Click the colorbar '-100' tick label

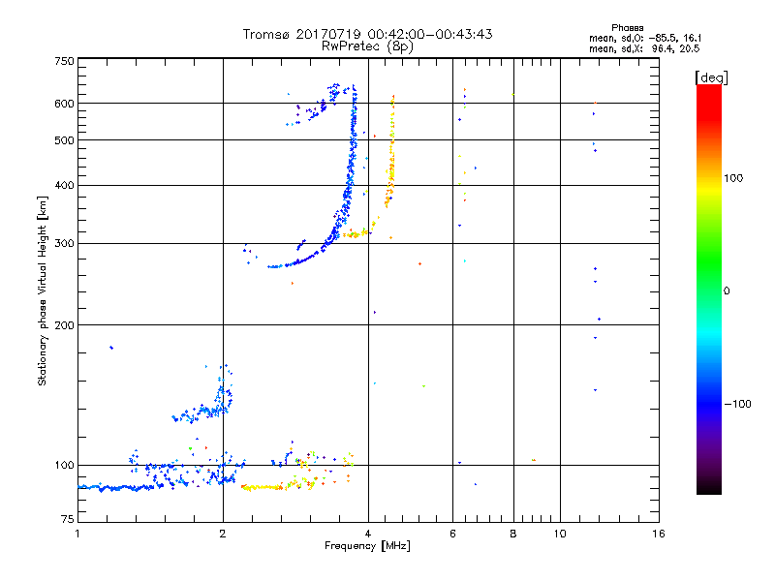click(x=737, y=404)
